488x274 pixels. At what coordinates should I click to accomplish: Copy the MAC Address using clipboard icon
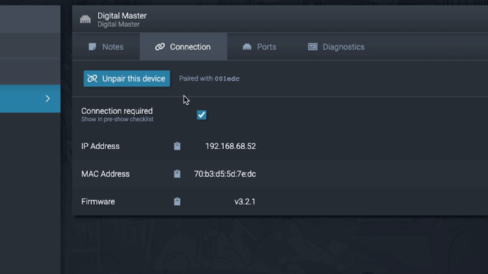(177, 174)
